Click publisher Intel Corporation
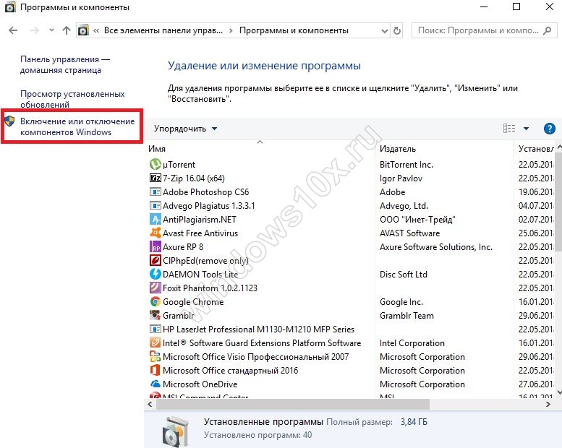Image resolution: width=562 pixels, height=448 pixels. [412, 343]
